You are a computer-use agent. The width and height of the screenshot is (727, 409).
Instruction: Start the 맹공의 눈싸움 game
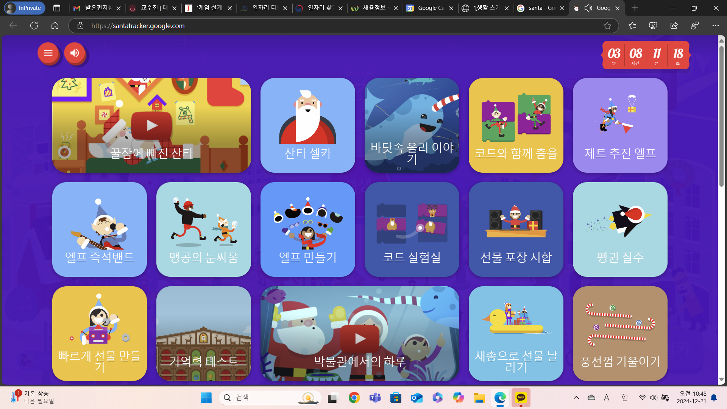click(203, 229)
